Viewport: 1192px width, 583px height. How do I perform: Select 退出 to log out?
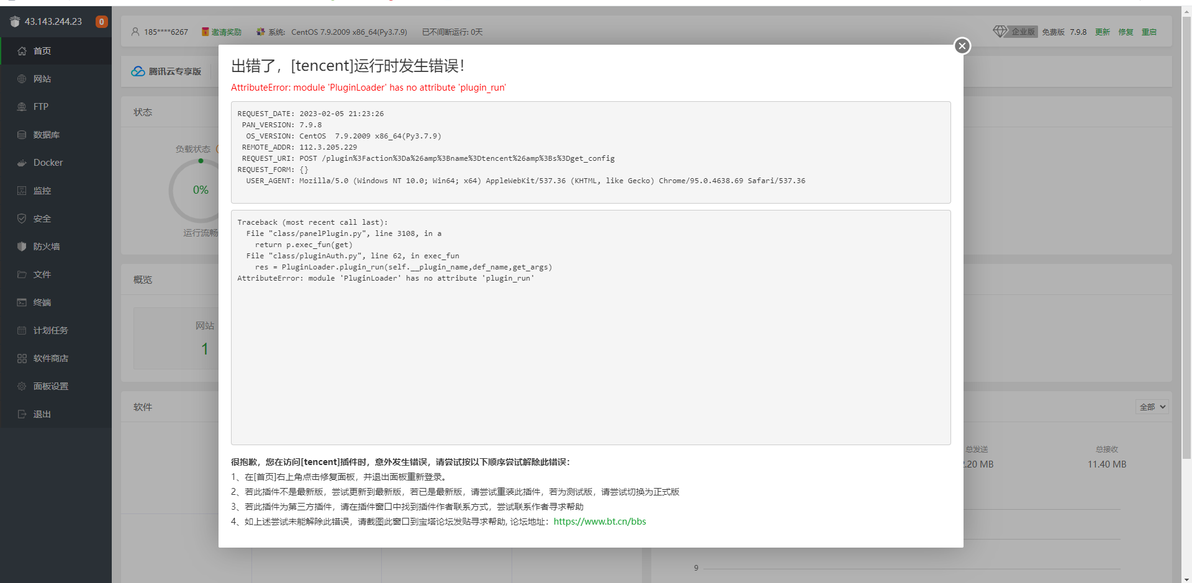[x=56, y=414]
